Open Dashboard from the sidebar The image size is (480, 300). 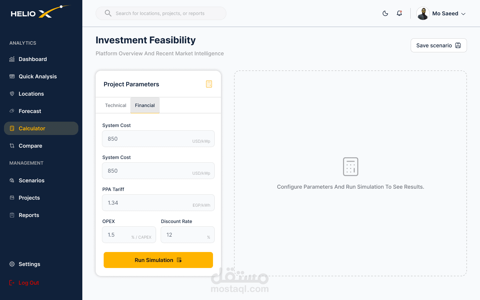coord(33,59)
